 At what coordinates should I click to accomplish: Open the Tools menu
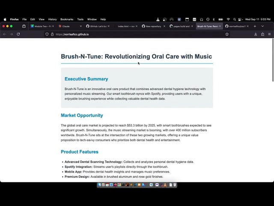(x=80, y=19)
